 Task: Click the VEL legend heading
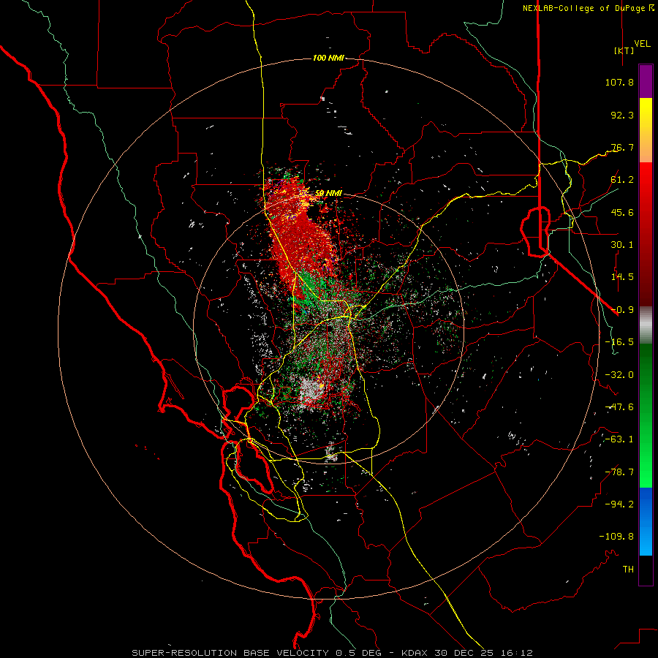642,44
